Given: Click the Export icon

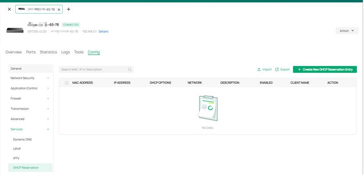Looking at the screenshot, I should 277,70.
